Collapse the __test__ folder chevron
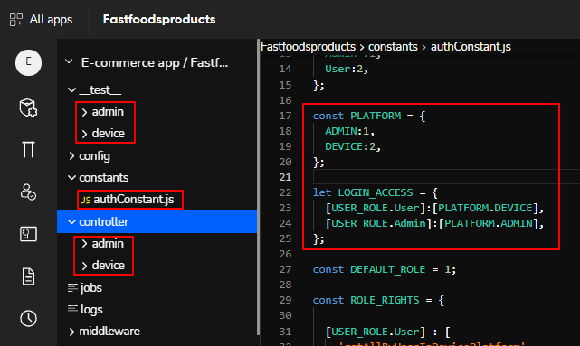 point(72,89)
